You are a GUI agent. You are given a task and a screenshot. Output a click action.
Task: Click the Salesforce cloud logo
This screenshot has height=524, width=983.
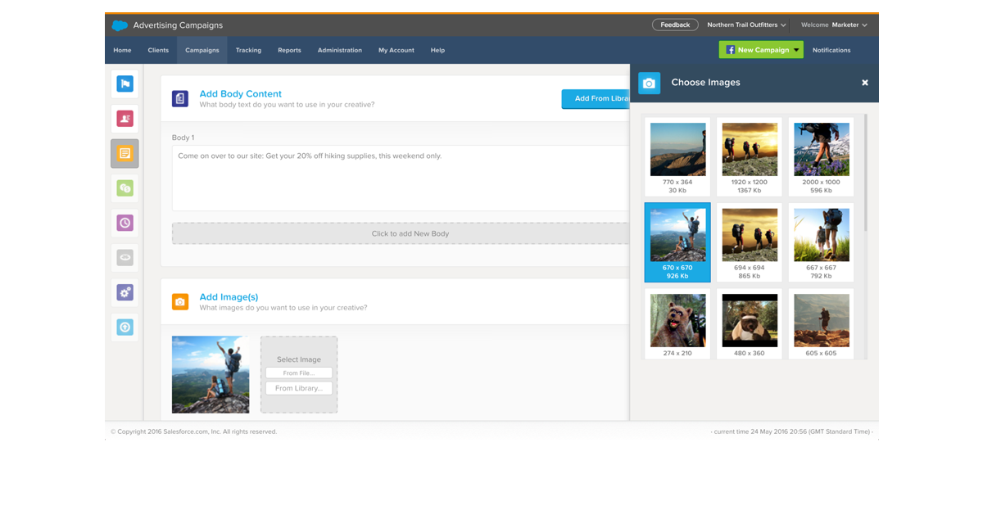click(x=120, y=25)
